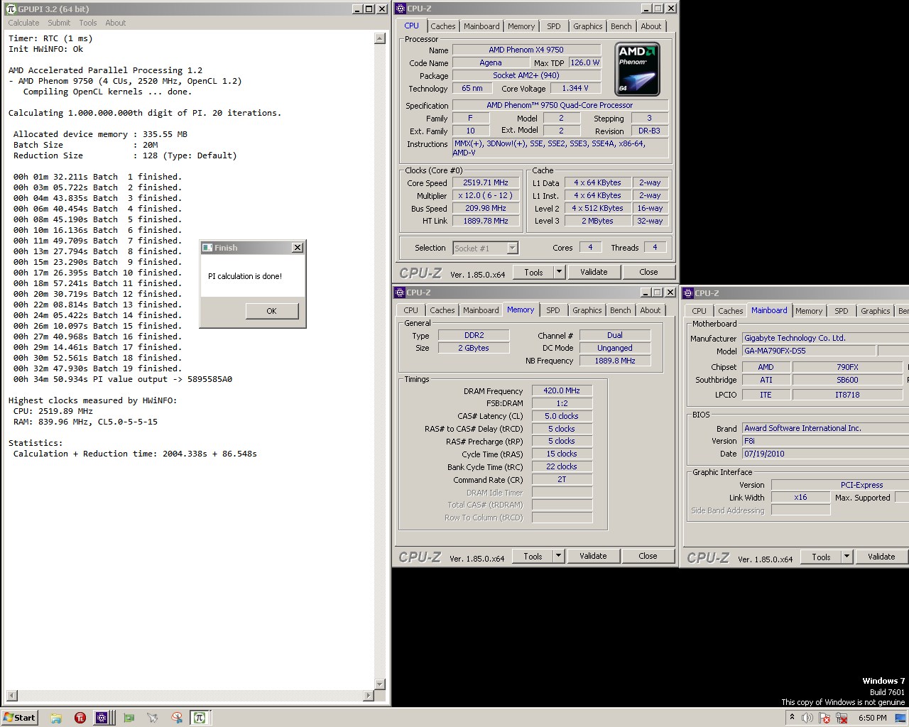The width and height of the screenshot is (909, 727).
Task: Open the volume speaker tray icon
Action: [x=808, y=718]
